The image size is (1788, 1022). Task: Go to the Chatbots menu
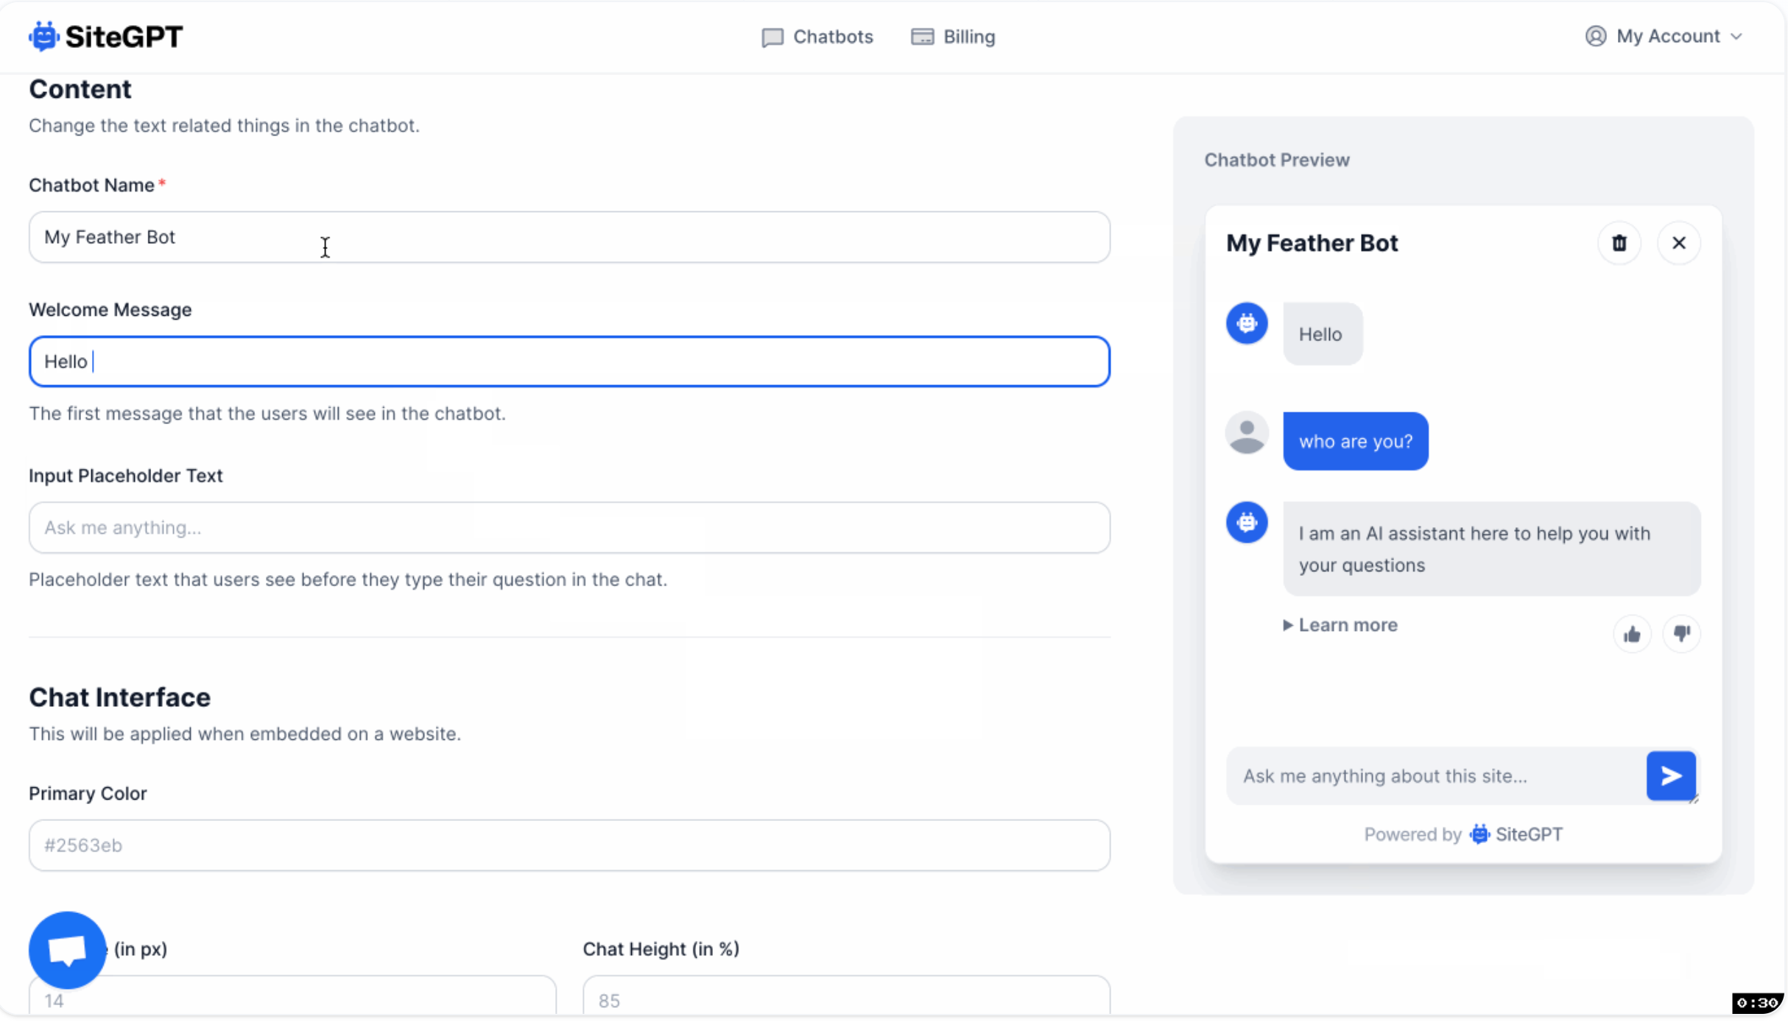(817, 37)
